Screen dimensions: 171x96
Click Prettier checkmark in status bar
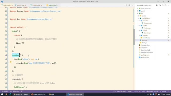[163, 91]
